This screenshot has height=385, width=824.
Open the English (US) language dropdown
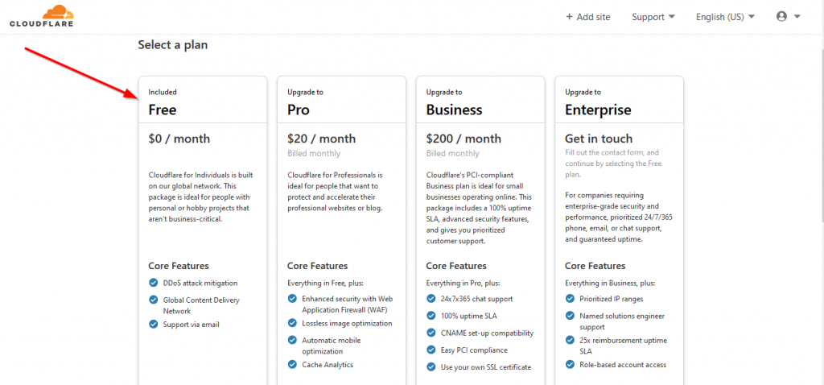pos(725,17)
